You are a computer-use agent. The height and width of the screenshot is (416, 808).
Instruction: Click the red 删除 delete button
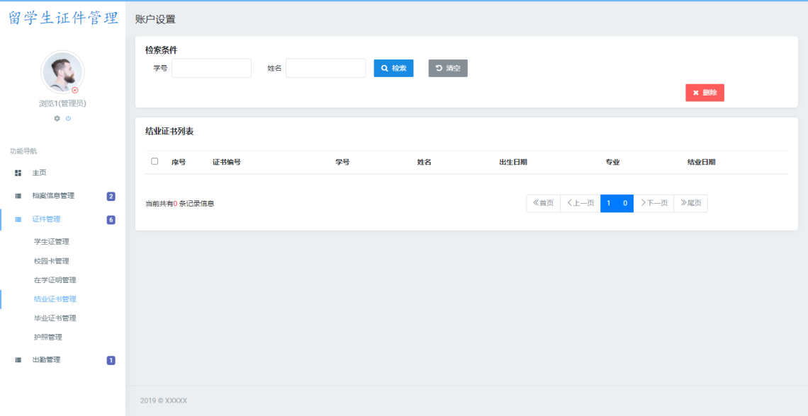coord(705,92)
